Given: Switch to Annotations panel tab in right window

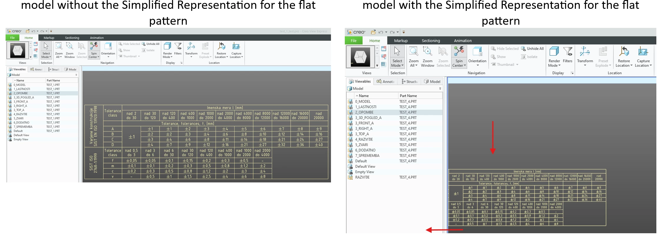Looking at the screenshot, I should [386, 81].
